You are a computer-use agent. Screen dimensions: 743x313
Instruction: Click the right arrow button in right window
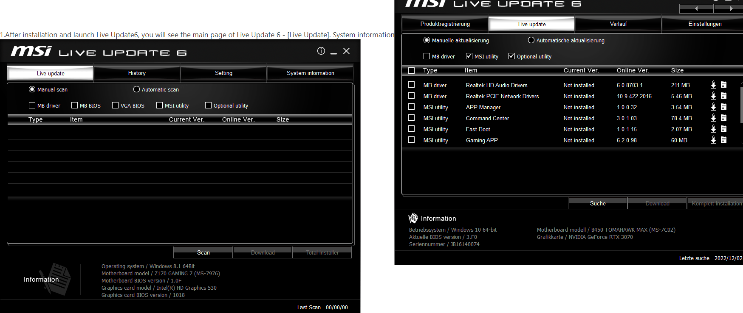coord(729,8)
